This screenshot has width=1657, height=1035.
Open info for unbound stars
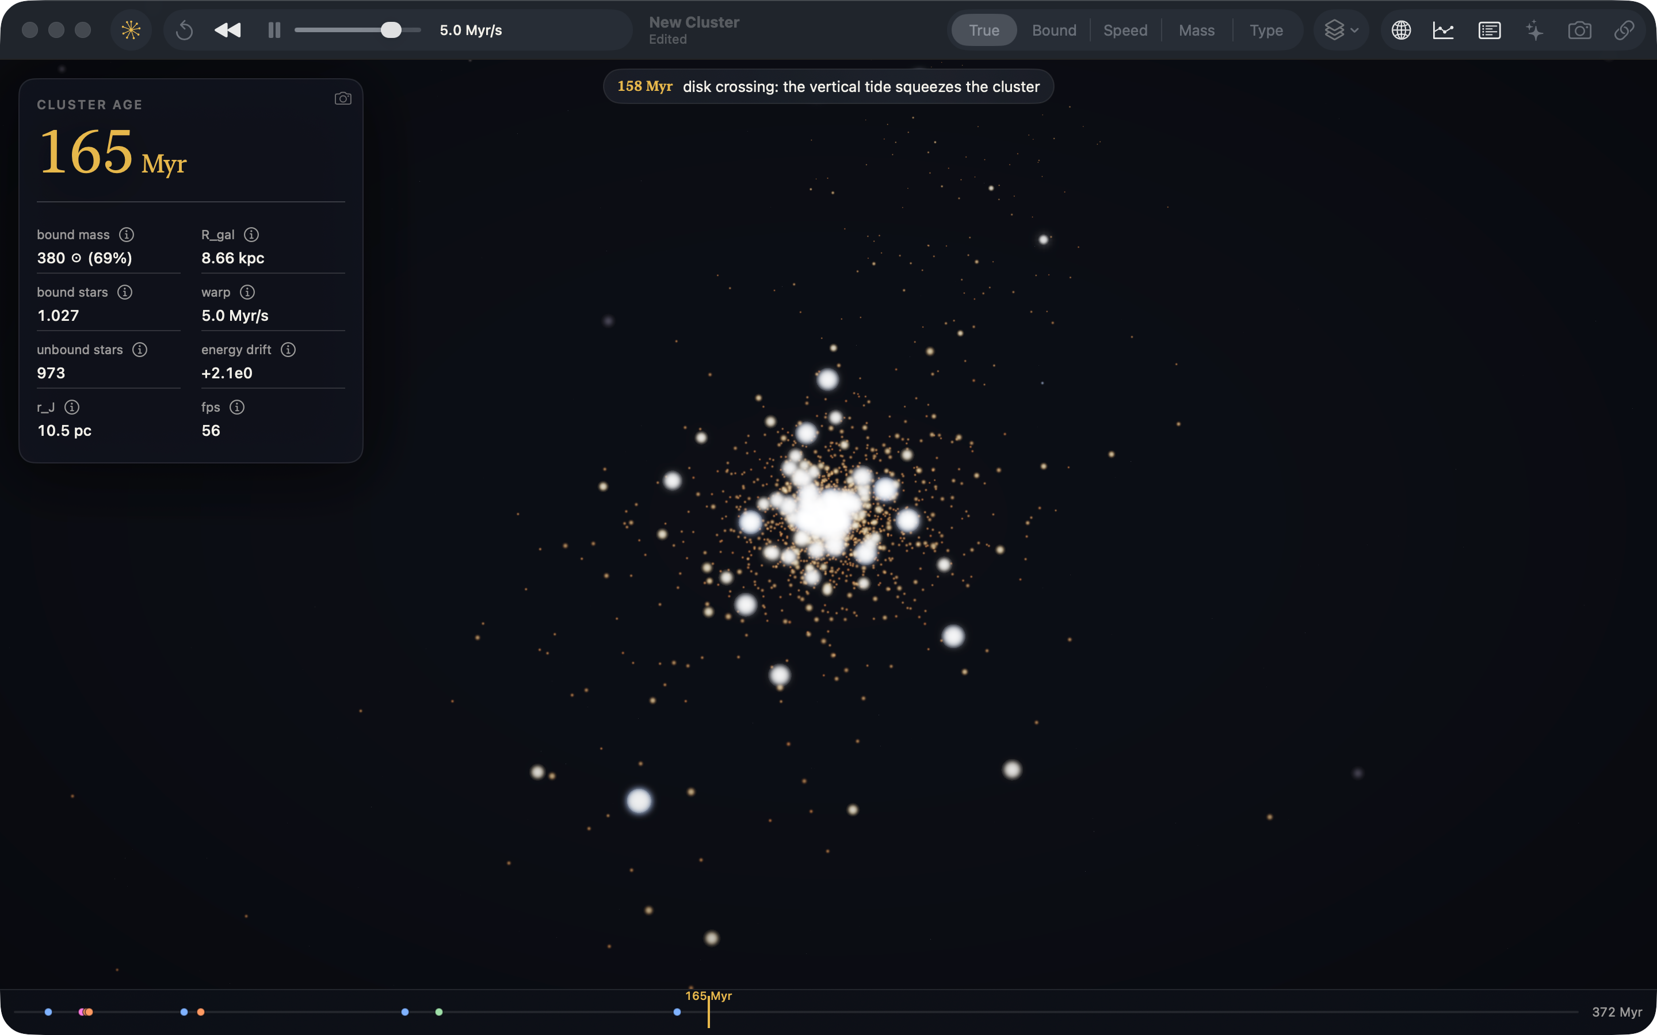140,350
